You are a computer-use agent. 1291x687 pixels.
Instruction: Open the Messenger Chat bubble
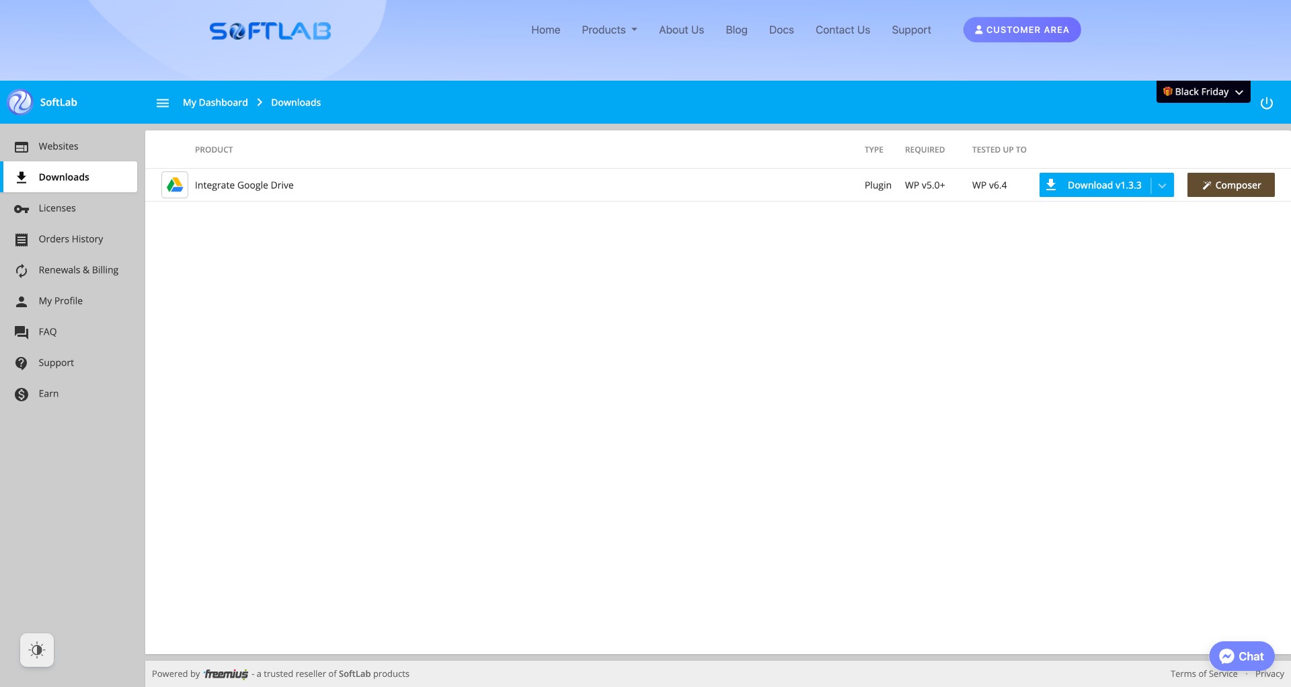pyautogui.click(x=1241, y=655)
